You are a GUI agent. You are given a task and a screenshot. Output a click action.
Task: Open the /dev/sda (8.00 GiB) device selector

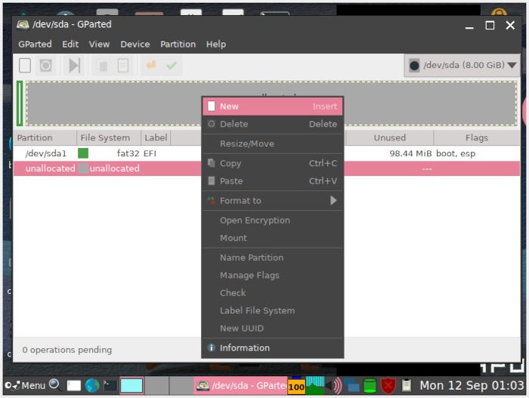(x=462, y=65)
